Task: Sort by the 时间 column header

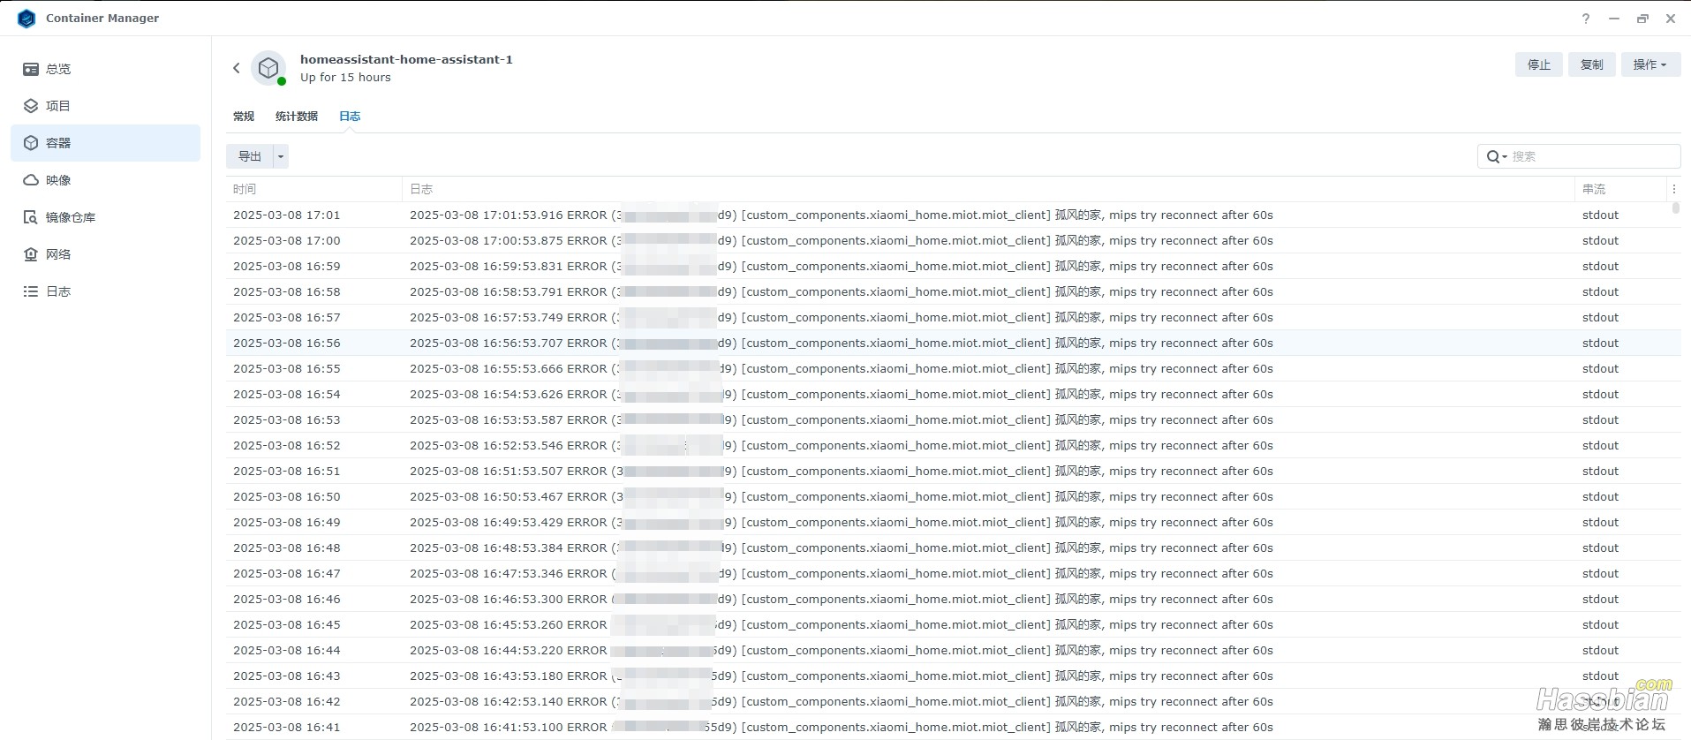Action: pos(313,189)
